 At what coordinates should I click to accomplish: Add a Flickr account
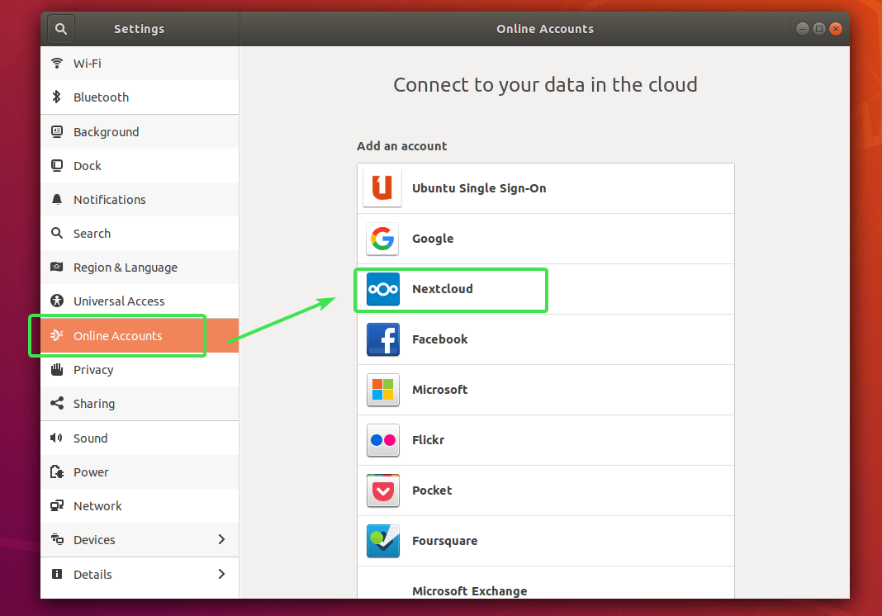point(546,440)
